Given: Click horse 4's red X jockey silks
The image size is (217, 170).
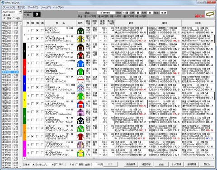Looking at the screenshot, I should 80,55.
